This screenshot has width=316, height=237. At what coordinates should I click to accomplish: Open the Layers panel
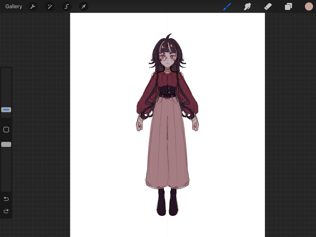(x=288, y=6)
